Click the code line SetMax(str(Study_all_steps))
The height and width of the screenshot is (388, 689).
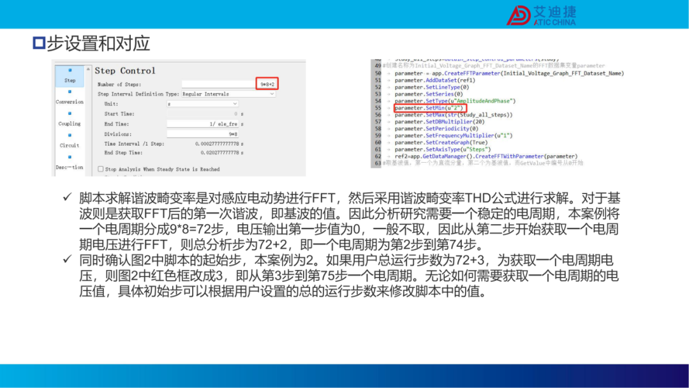pos(454,115)
